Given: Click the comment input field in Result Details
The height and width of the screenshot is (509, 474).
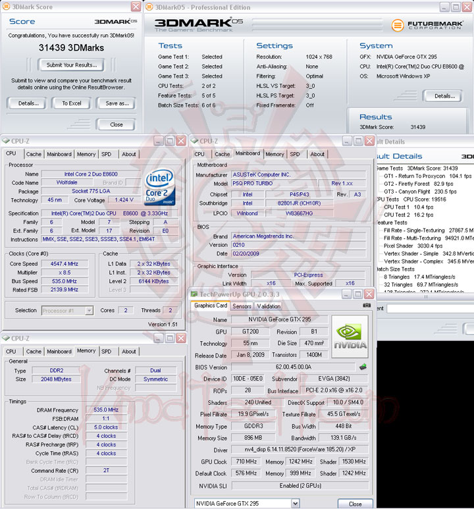Looking at the screenshot, I should coord(431,308).
